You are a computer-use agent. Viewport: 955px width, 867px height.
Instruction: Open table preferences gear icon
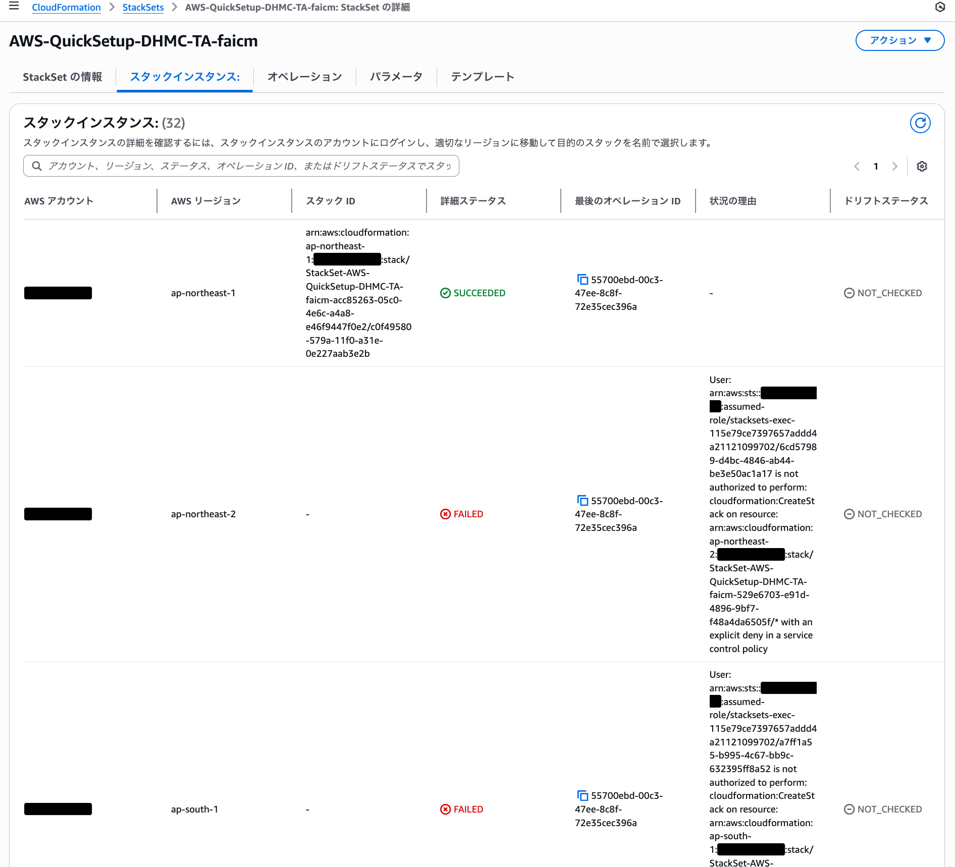coord(922,166)
